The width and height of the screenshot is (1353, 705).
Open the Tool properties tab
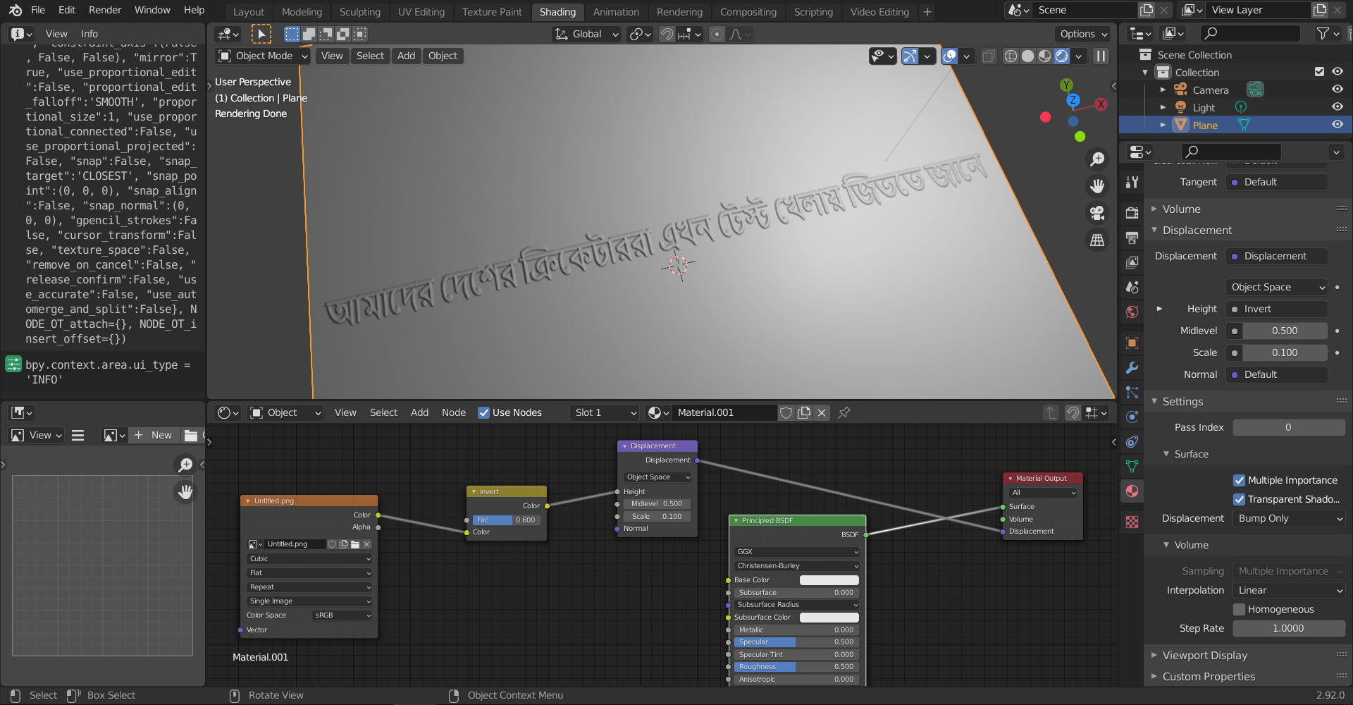(1132, 182)
